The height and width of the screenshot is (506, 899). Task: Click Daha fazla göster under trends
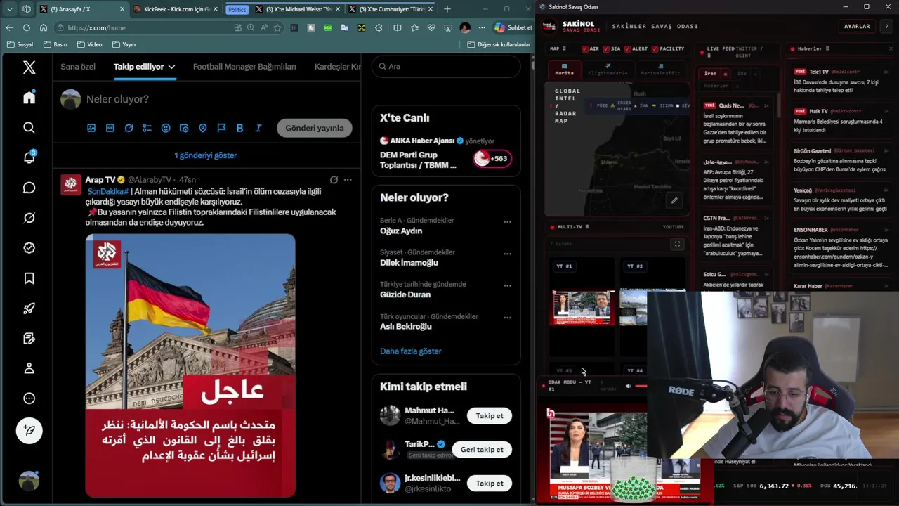coord(411,351)
